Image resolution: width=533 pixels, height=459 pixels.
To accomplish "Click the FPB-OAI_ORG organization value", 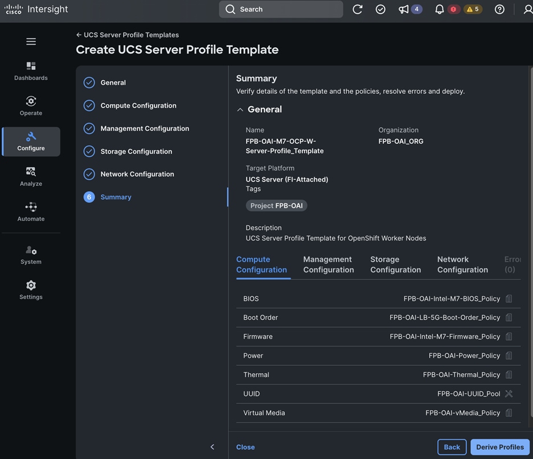I will click(401, 141).
